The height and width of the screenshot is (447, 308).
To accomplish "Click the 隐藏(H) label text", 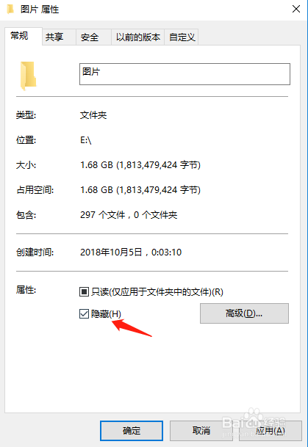I will point(106,314).
